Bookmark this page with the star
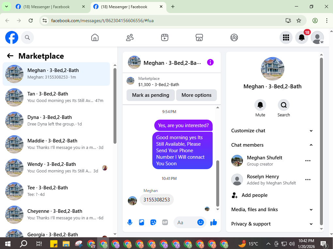The height and width of the screenshot is (249, 333). (299, 21)
